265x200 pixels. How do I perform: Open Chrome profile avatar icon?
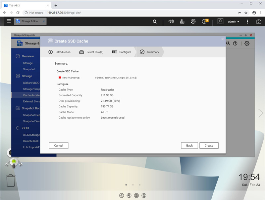[x=254, y=13]
